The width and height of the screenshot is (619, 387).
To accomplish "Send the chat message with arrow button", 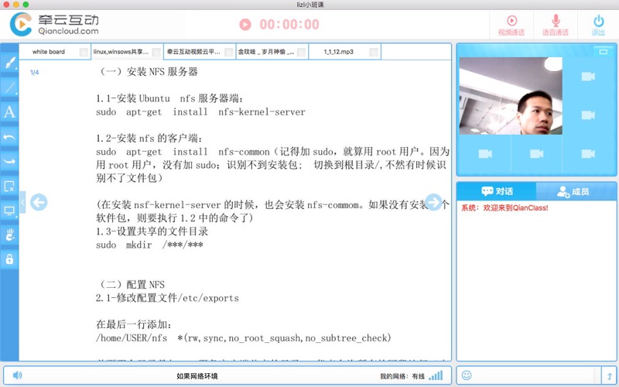I will pyautogui.click(x=609, y=375).
